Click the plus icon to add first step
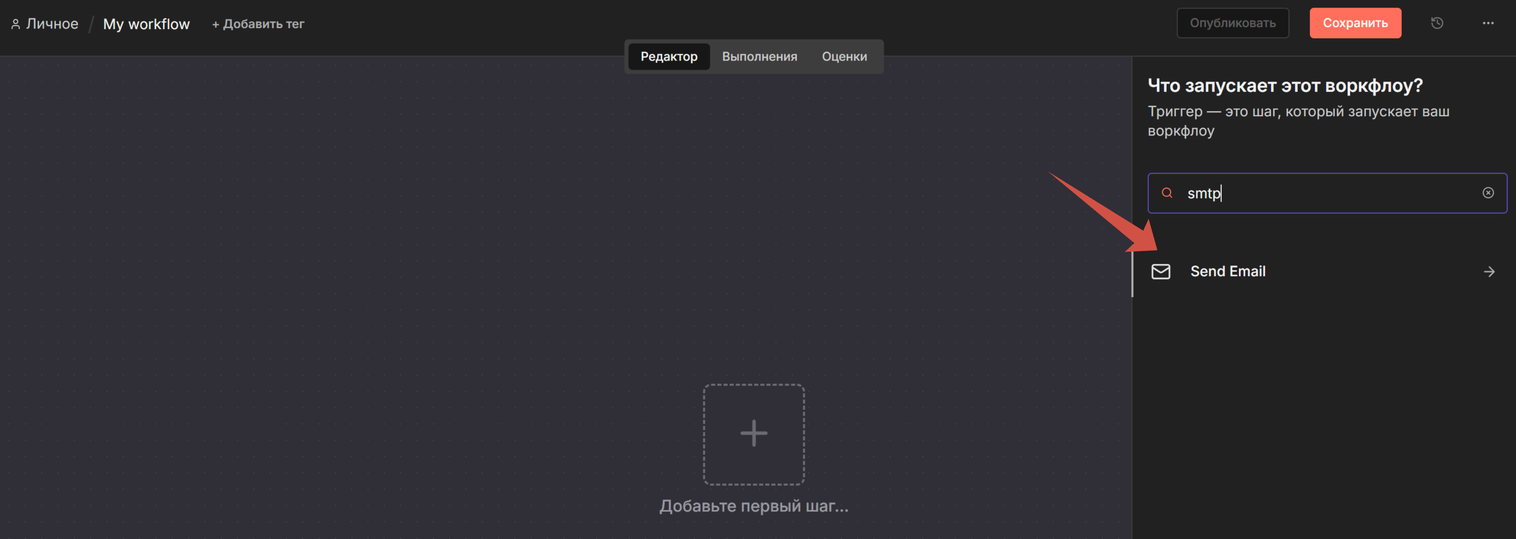 pyautogui.click(x=753, y=434)
